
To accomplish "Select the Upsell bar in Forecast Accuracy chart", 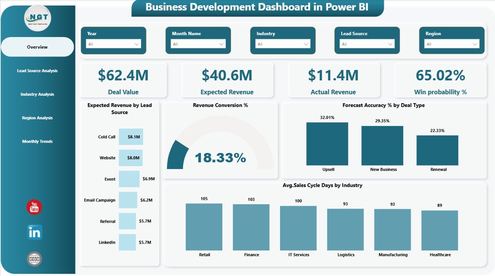I will coord(328,144).
